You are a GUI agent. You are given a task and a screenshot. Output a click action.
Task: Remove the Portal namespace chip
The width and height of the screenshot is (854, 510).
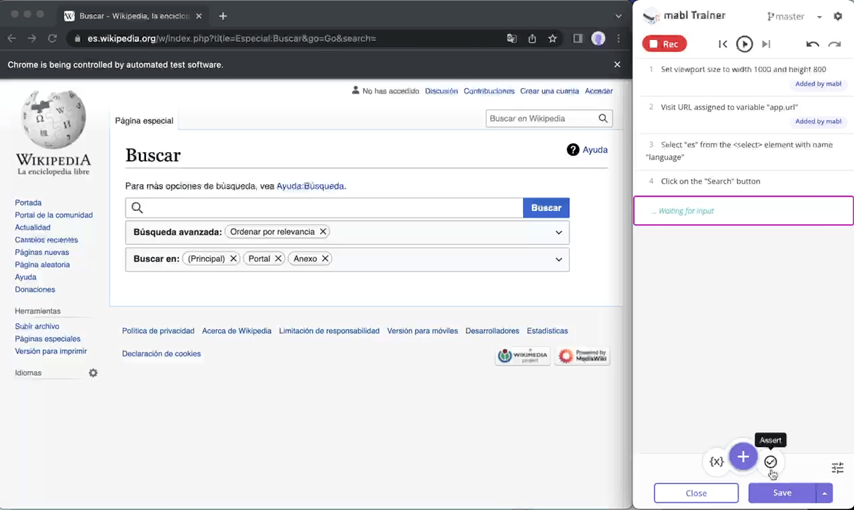[x=278, y=258]
